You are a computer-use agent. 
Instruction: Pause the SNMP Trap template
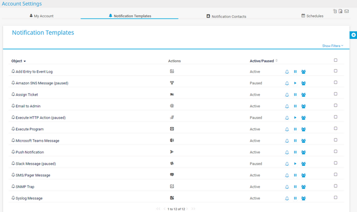pyautogui.click(x=295, y=187)
